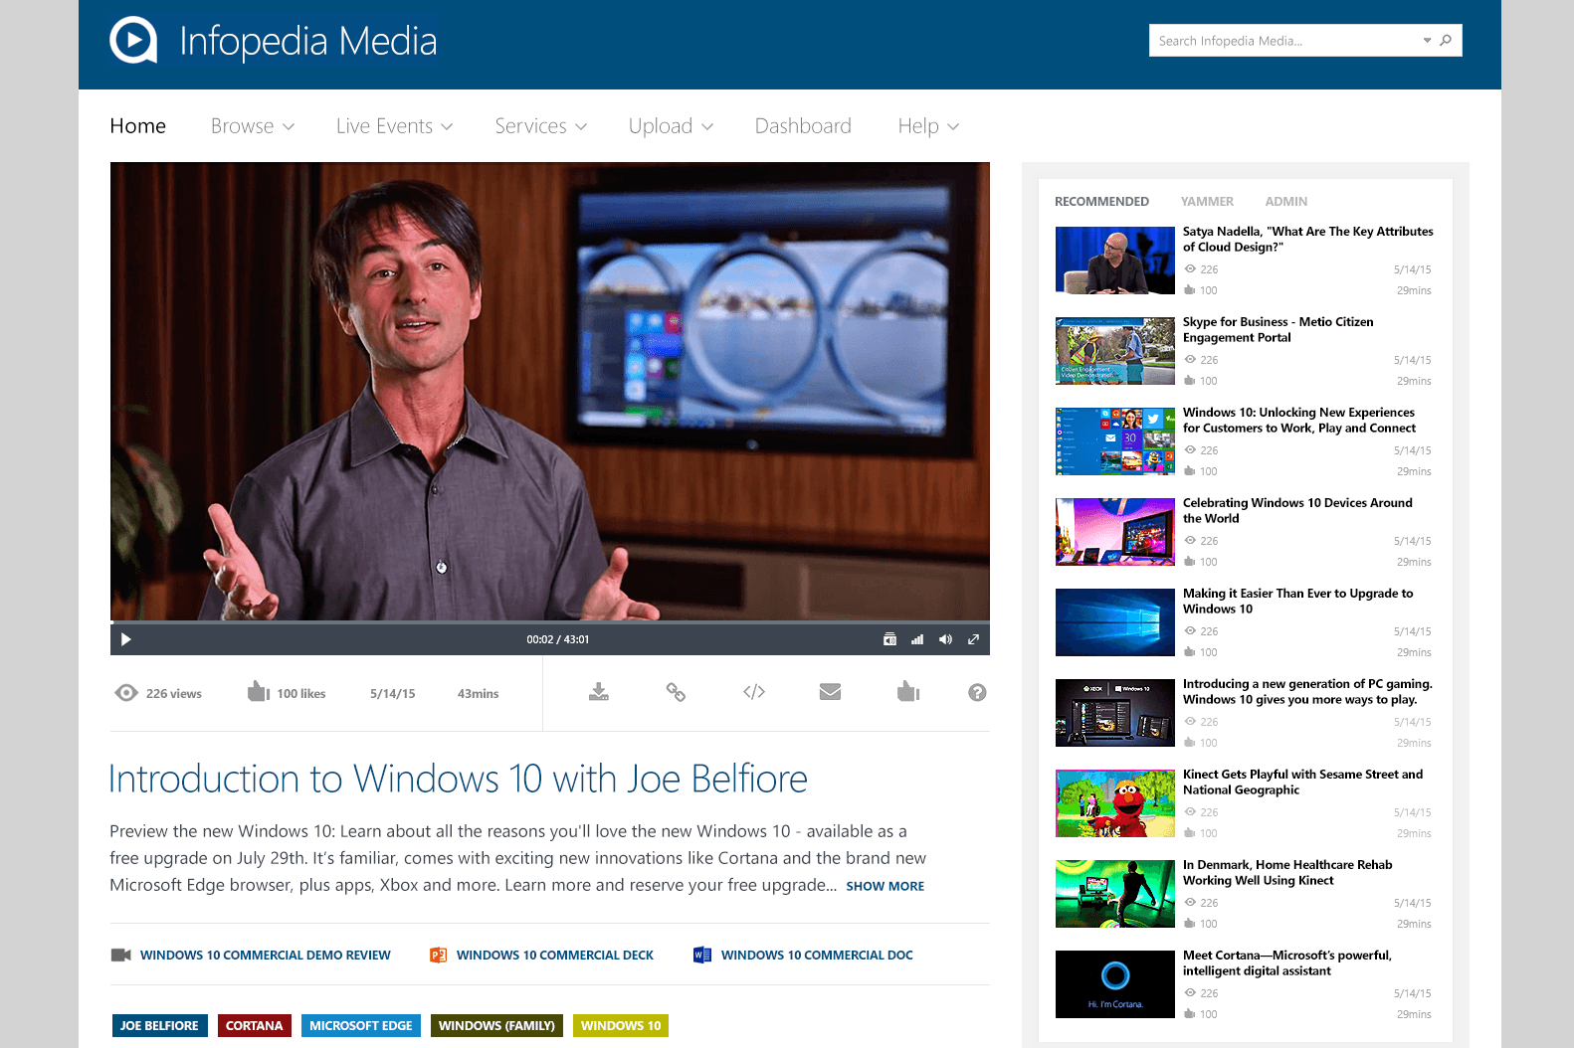1574x1048 pixels.
Task: Expand the Upload chevron
Action: [707, 127]
